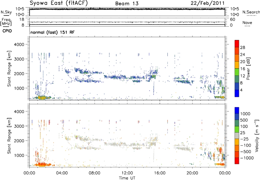The height and width of the screenshot is (180, 260).
Task: Click the 'Velocity [m s-1]' colorbar title
Action: (x=257, y=135)
